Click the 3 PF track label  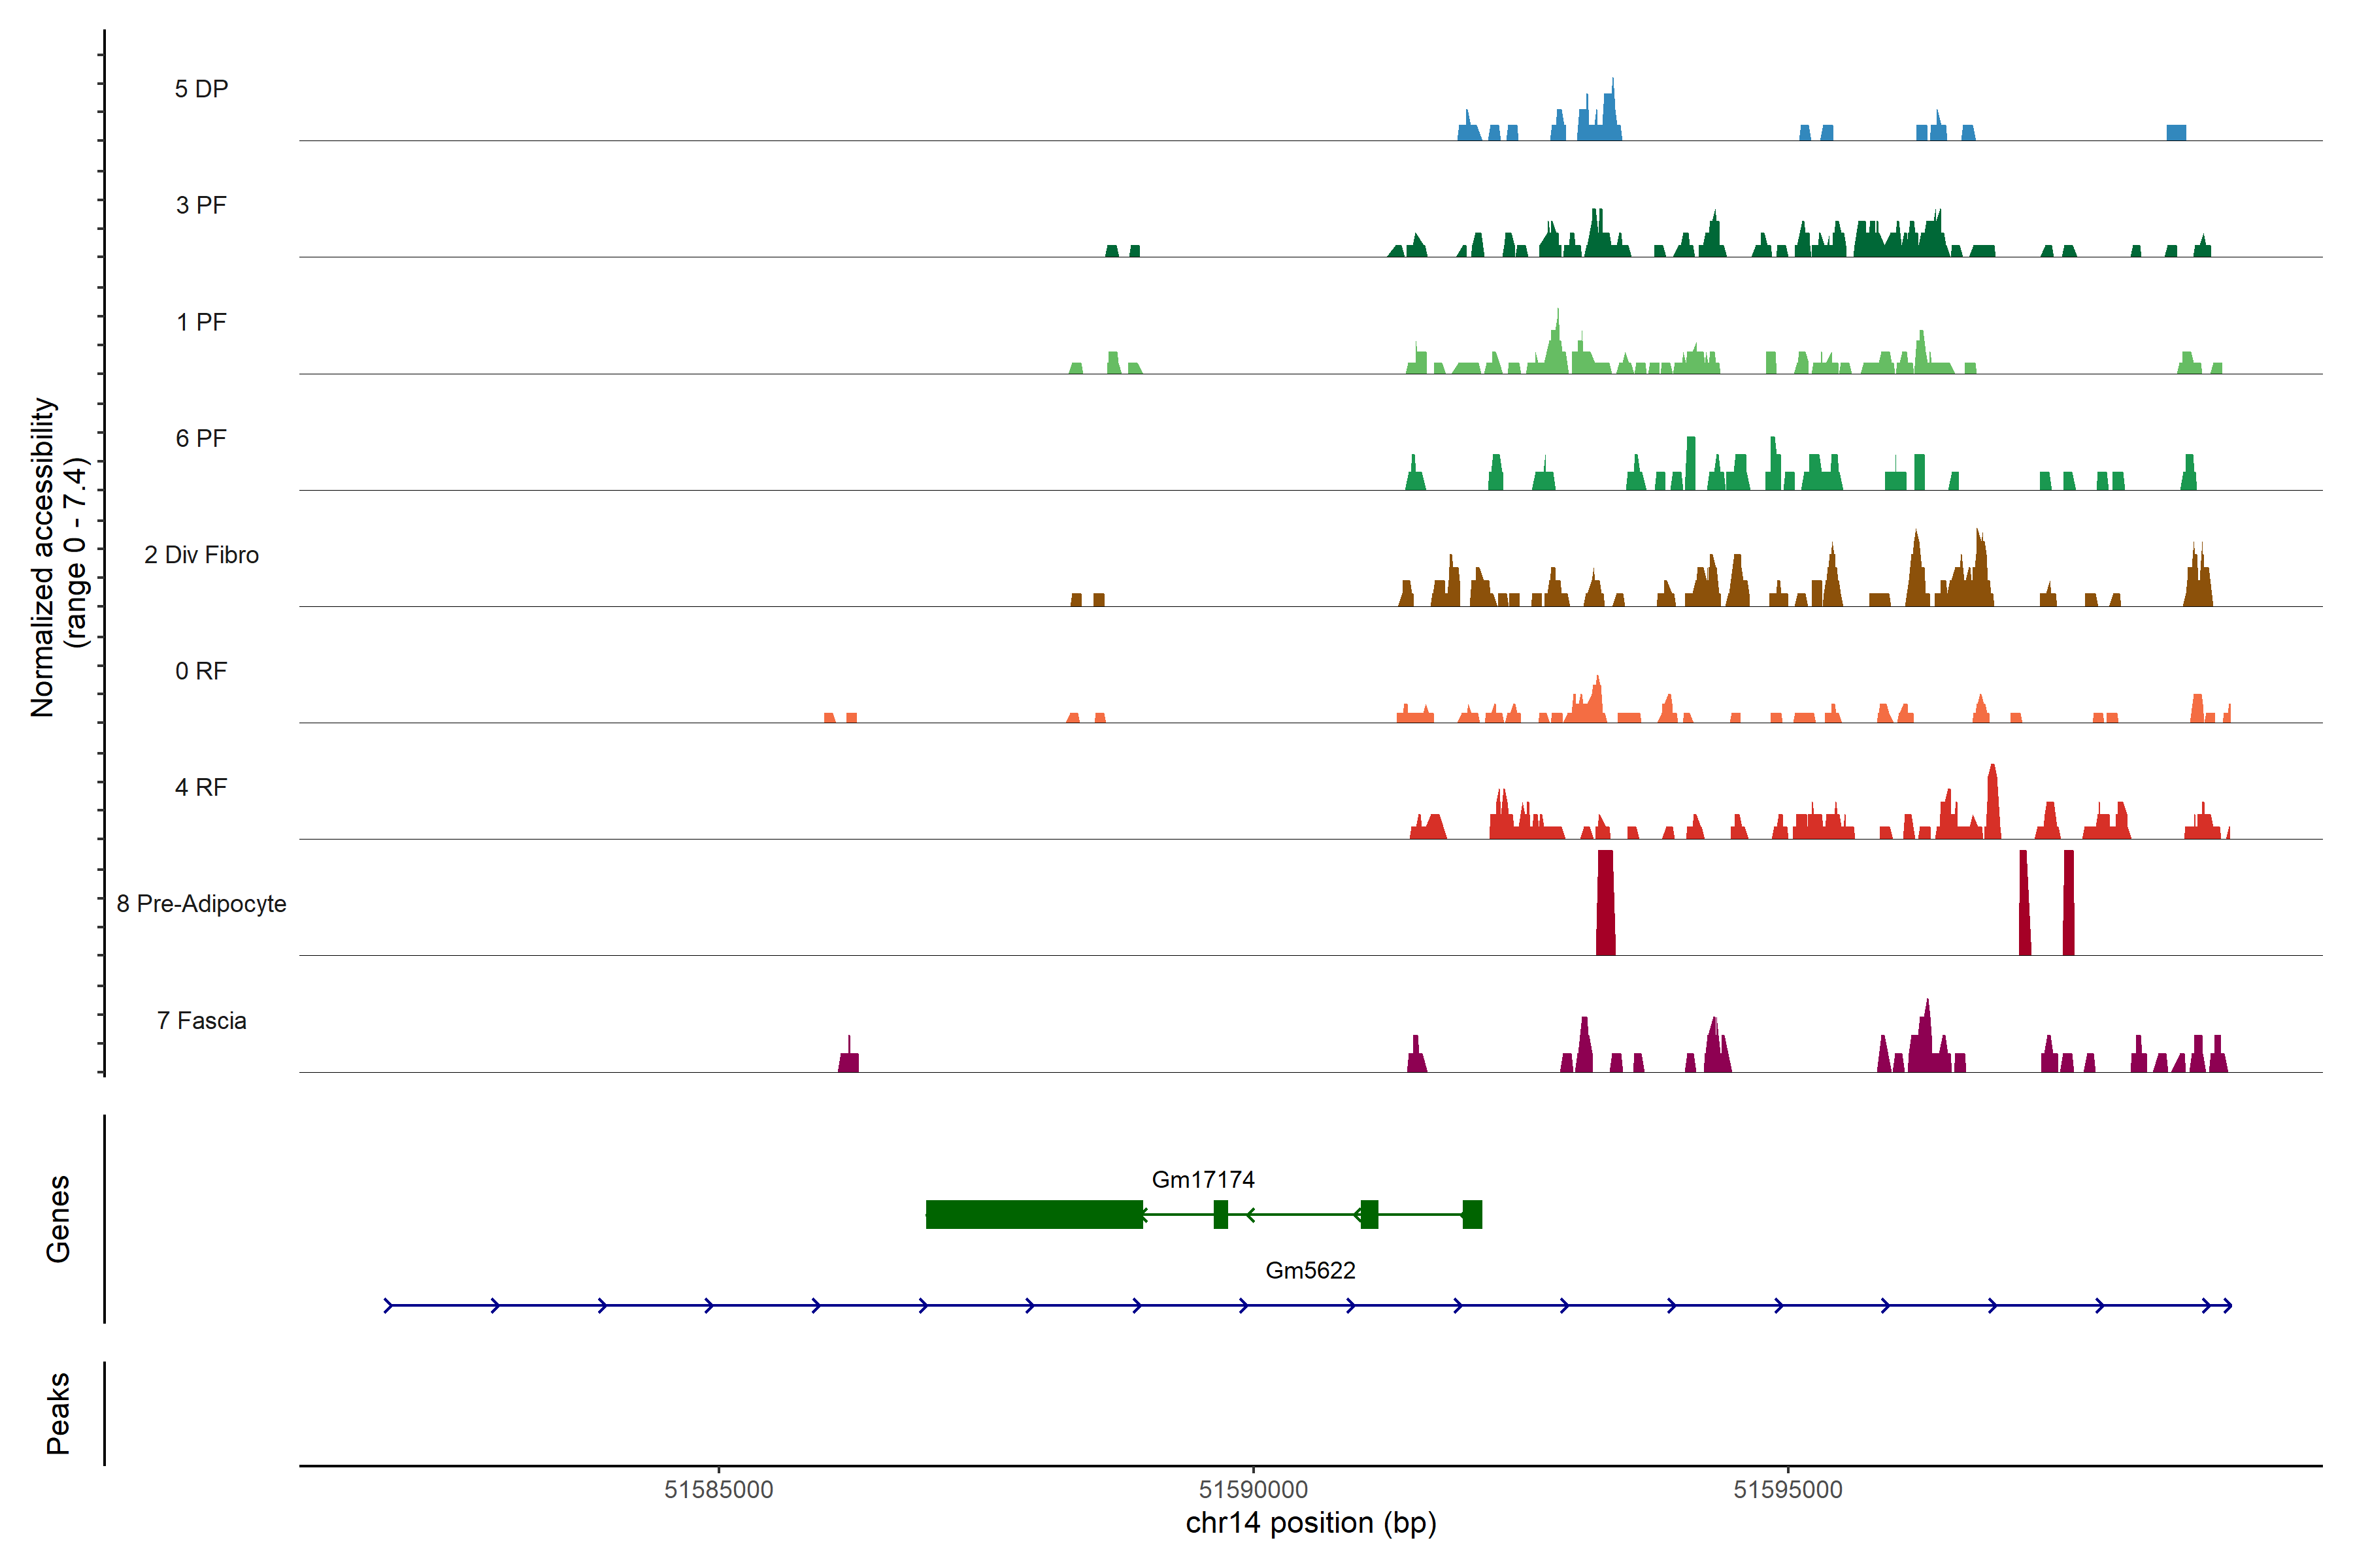(201, 205)
